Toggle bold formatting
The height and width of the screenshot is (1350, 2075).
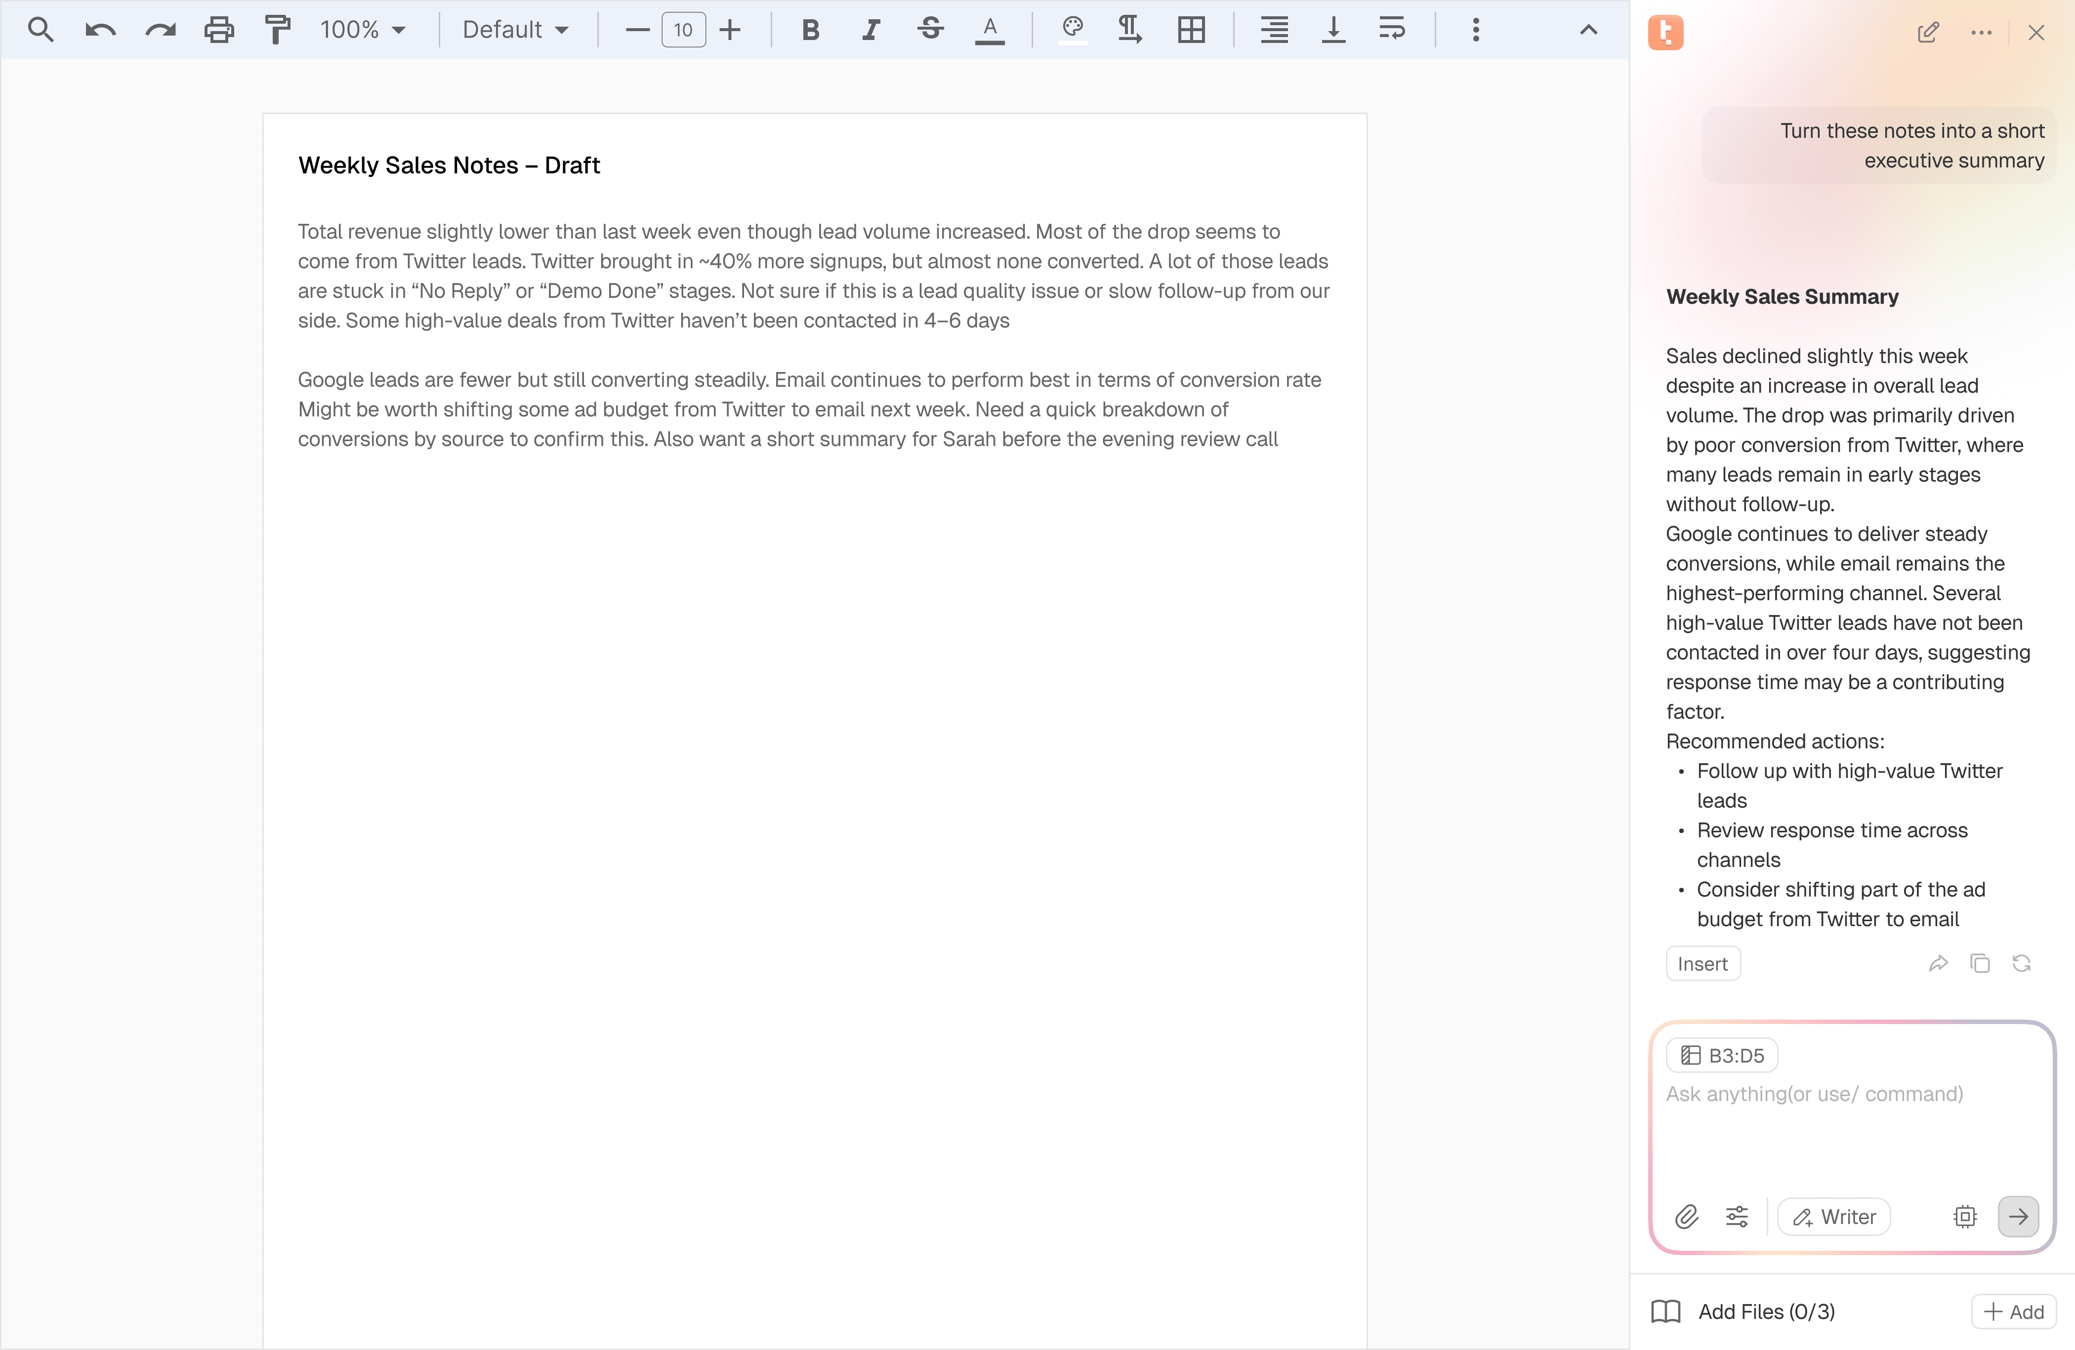click(x=810, y=30)
